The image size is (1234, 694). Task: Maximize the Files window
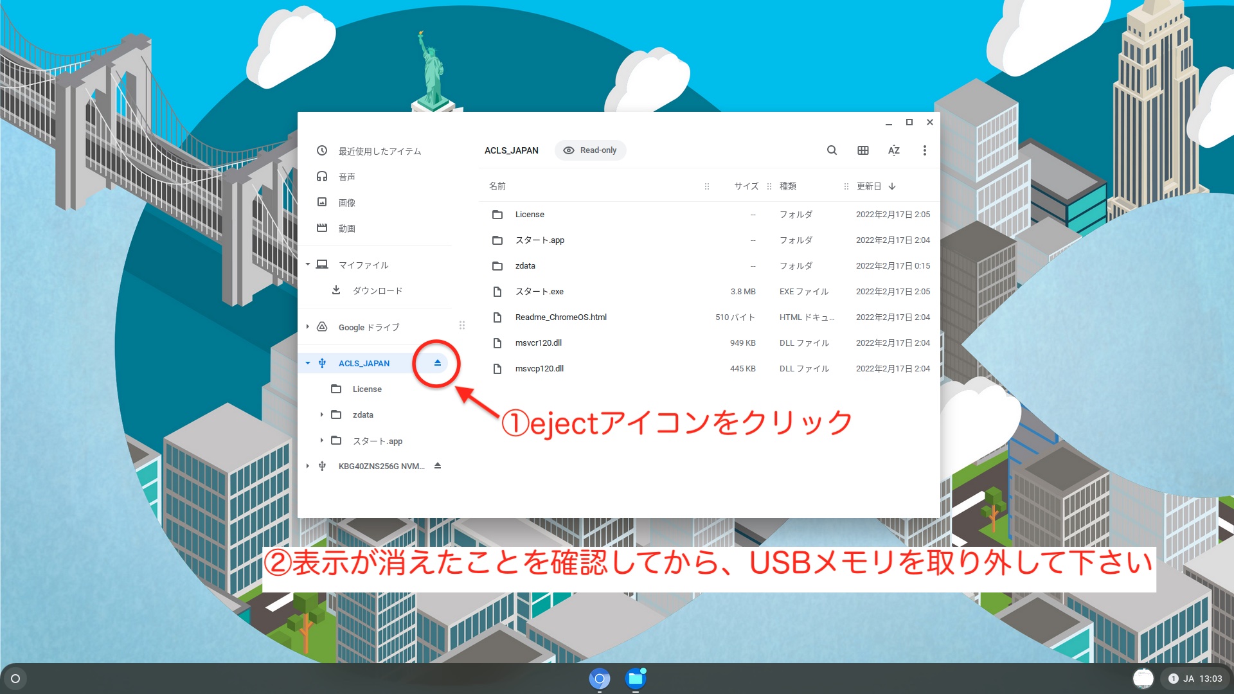(909, 122)
